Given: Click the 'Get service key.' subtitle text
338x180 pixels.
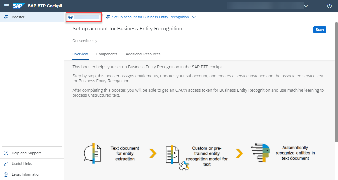Looking at the screenshot, I should [85, 41].
